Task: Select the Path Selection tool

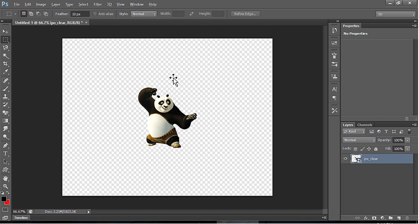Action: click(x=5, y=162)
